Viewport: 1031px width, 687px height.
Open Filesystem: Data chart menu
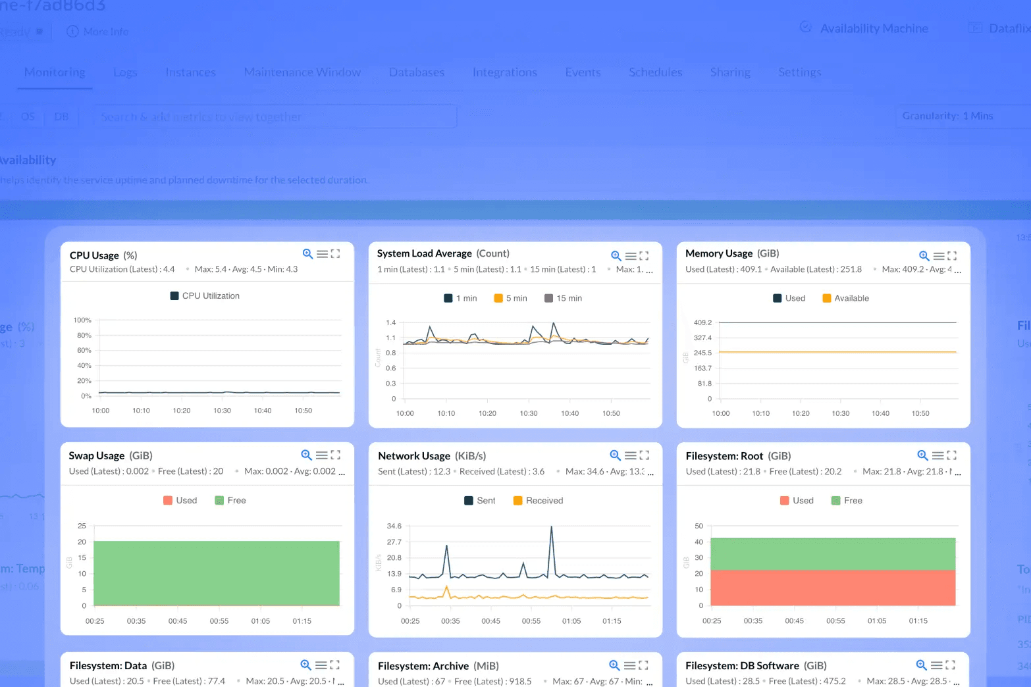321,665
